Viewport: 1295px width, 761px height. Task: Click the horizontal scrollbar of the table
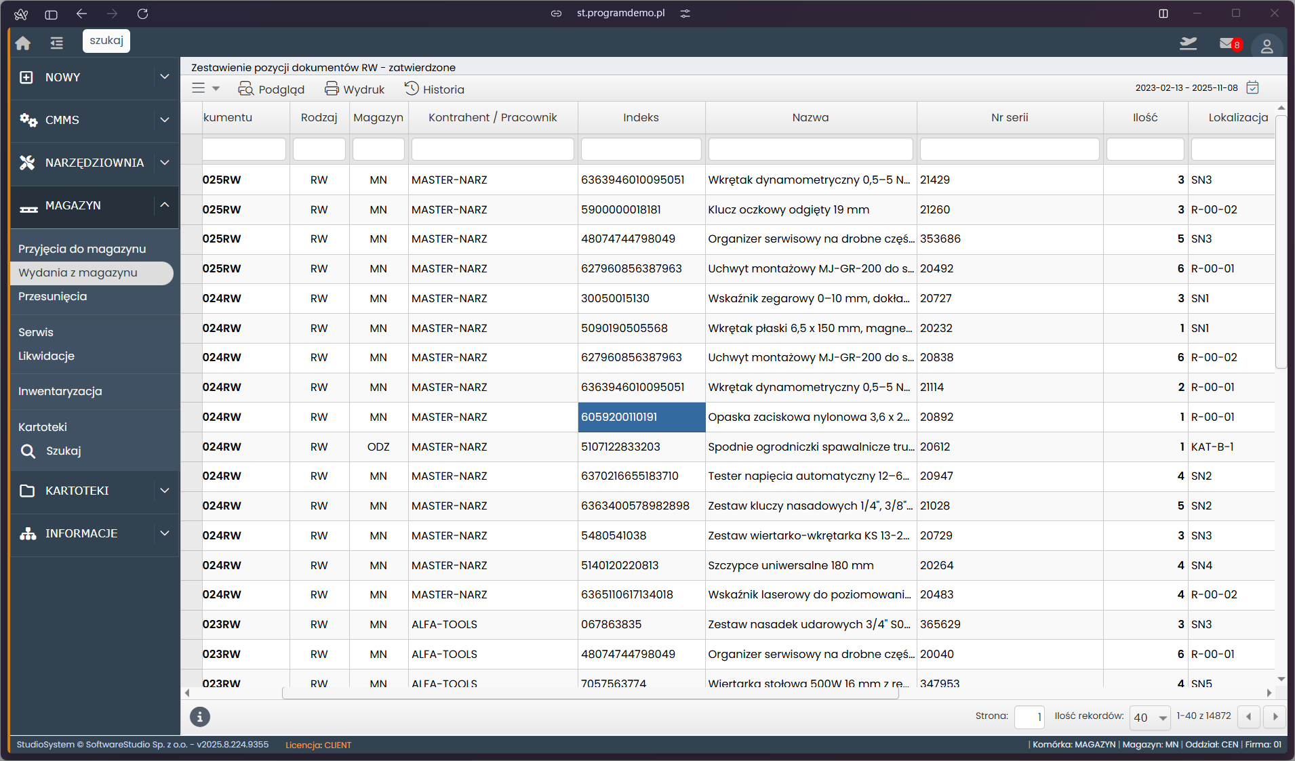tap(590, 693)
